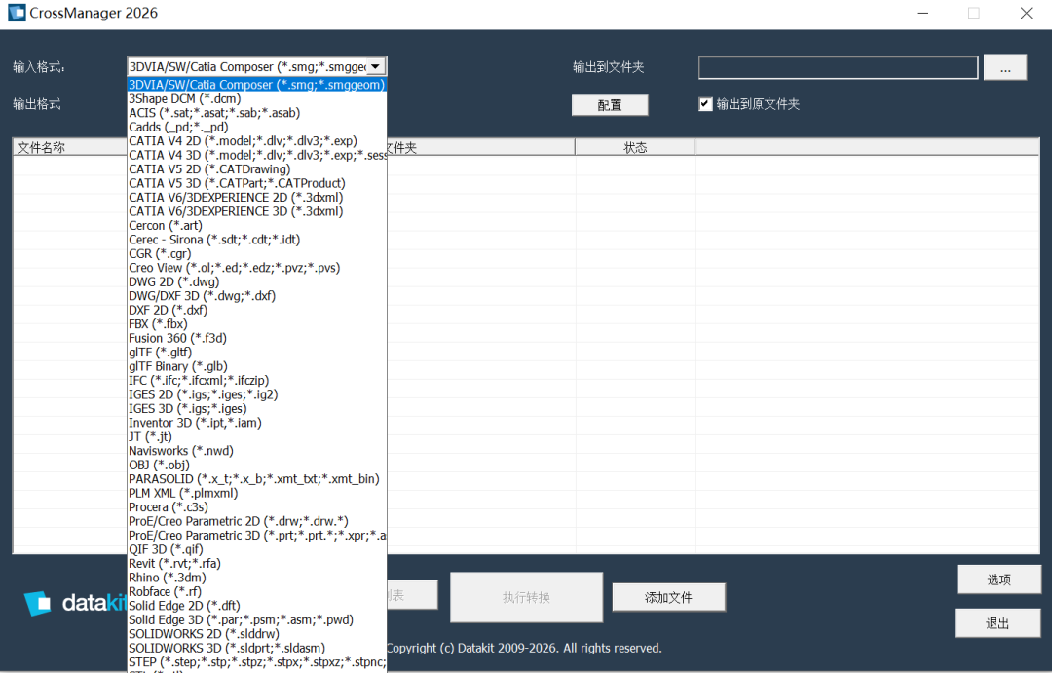Pick Rhino (*.3dm) from the list

[x=257, y=578]
